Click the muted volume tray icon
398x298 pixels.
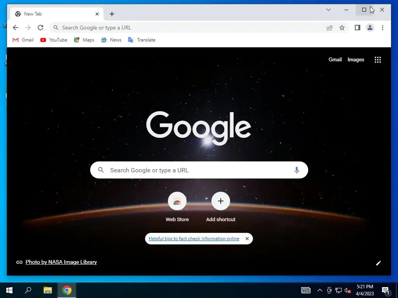tap(347, 290)
